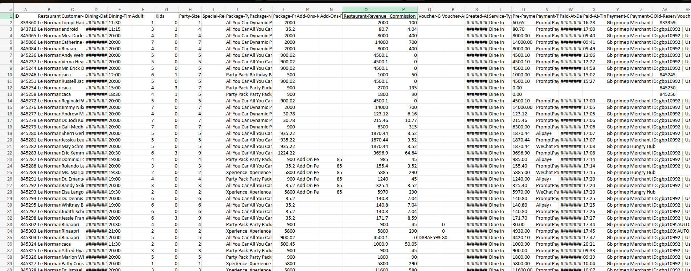The image size is (691, 271).
Task: Click the select-all corner triangle
Action: click(7, 9)
